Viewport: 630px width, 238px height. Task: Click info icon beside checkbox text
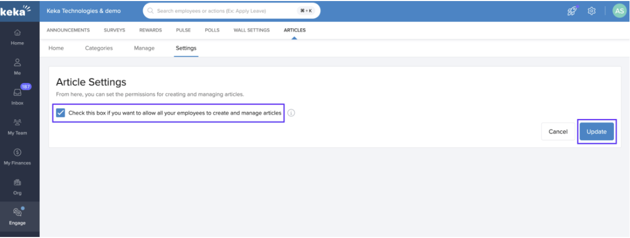291,113
